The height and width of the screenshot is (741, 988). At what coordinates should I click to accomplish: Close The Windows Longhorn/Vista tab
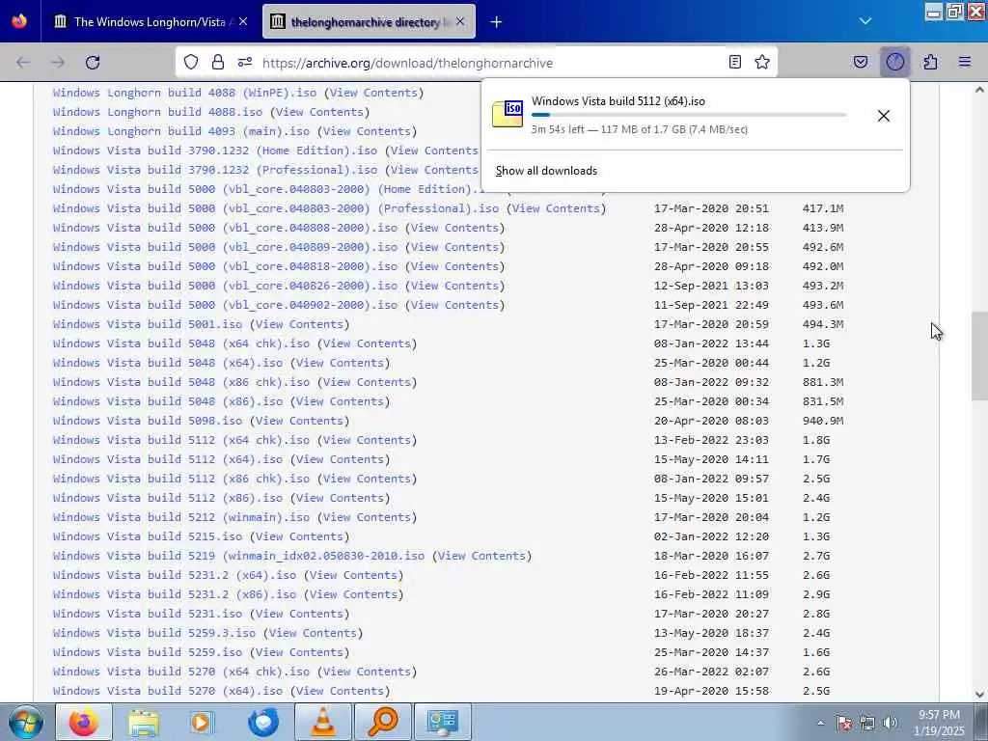point(243,21)
